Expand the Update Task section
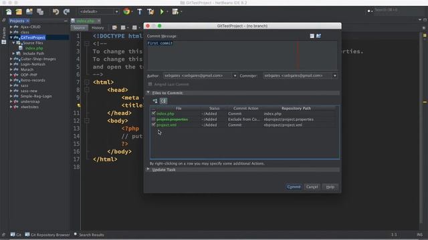Screen dimensions: 428x240 click(148, 169)
